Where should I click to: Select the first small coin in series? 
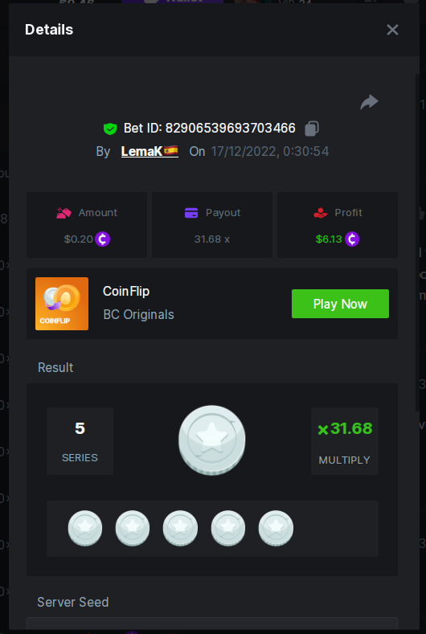(85, 529)
